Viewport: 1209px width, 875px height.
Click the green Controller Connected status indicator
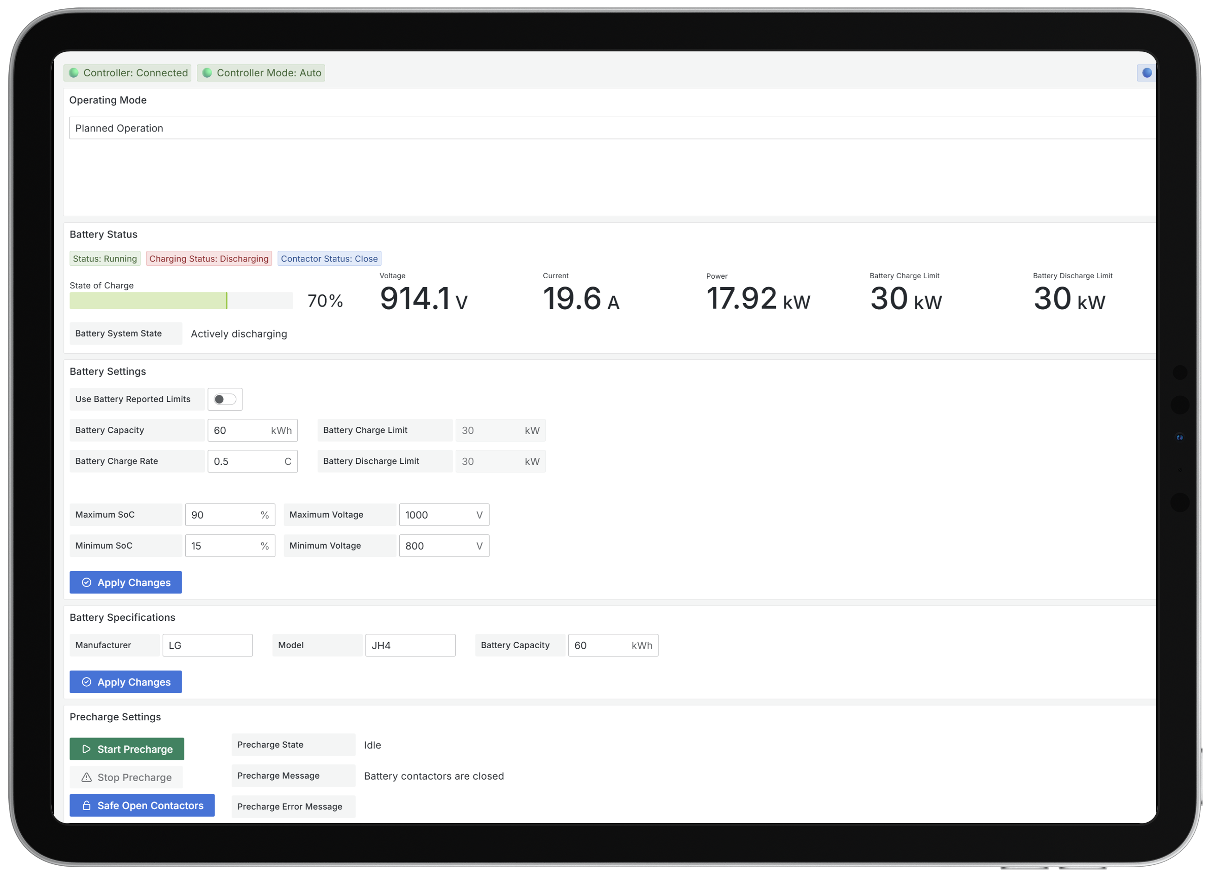[74, 73]
